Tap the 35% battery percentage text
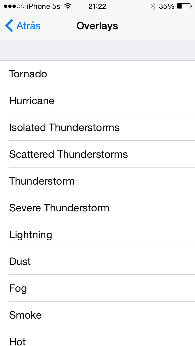 (x=166, y=6)
